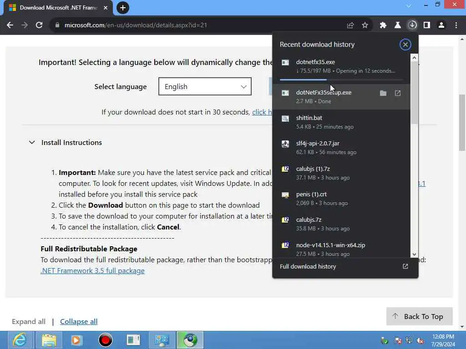Close the Download Microsoft .NET tab

coord(105,8)
